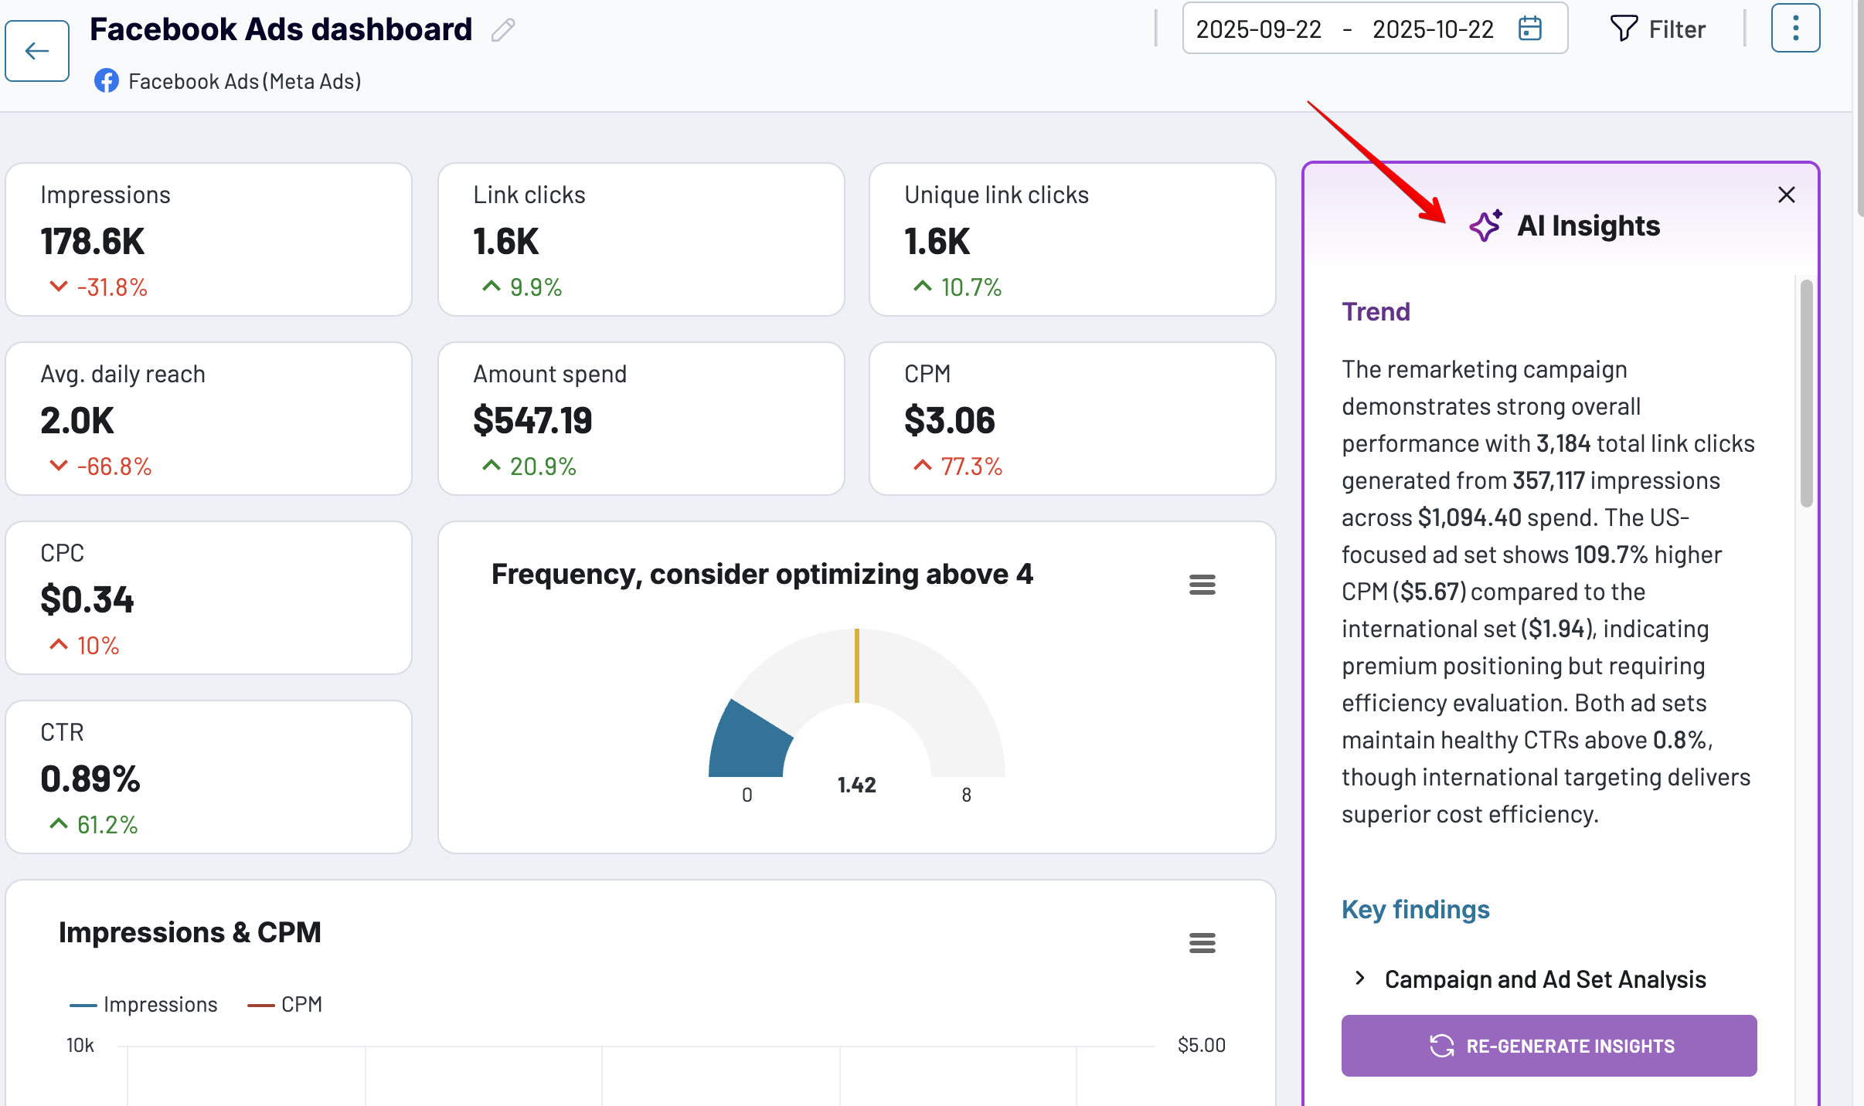Open the Impressions & CPM chart menu
The image size is (1864, 1106).
[x=1202, y=942]
